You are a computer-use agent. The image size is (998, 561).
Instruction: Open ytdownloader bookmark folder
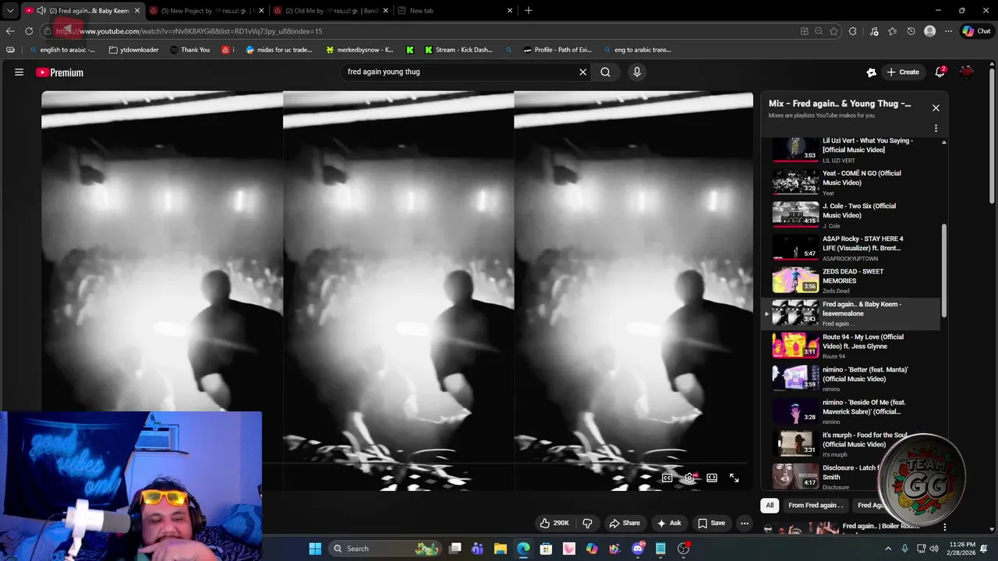(134, 50)
